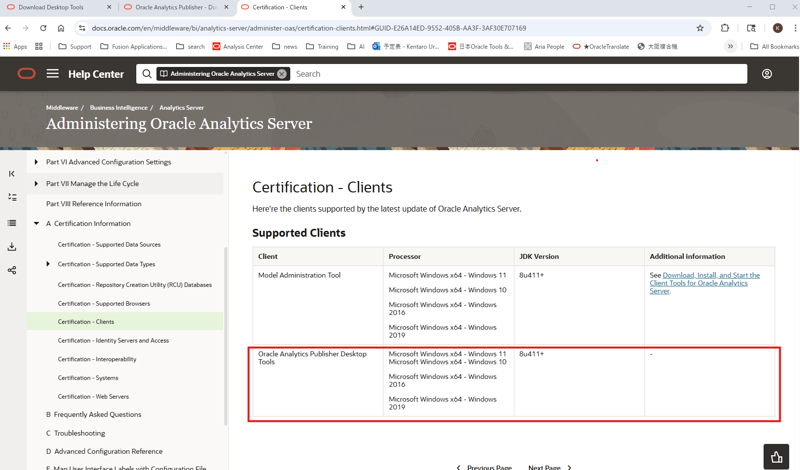Open the table of contents list icon
The height and width of the screenshot is (470, 800).
(x=12, y=223)
